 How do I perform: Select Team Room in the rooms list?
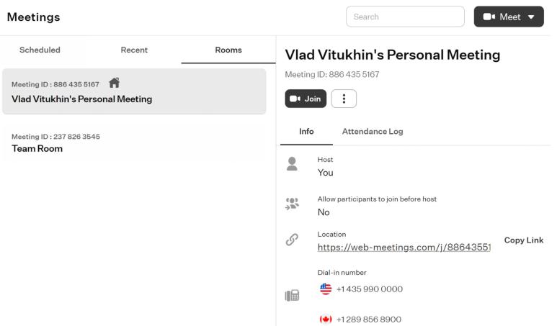(x=134, y=142)
